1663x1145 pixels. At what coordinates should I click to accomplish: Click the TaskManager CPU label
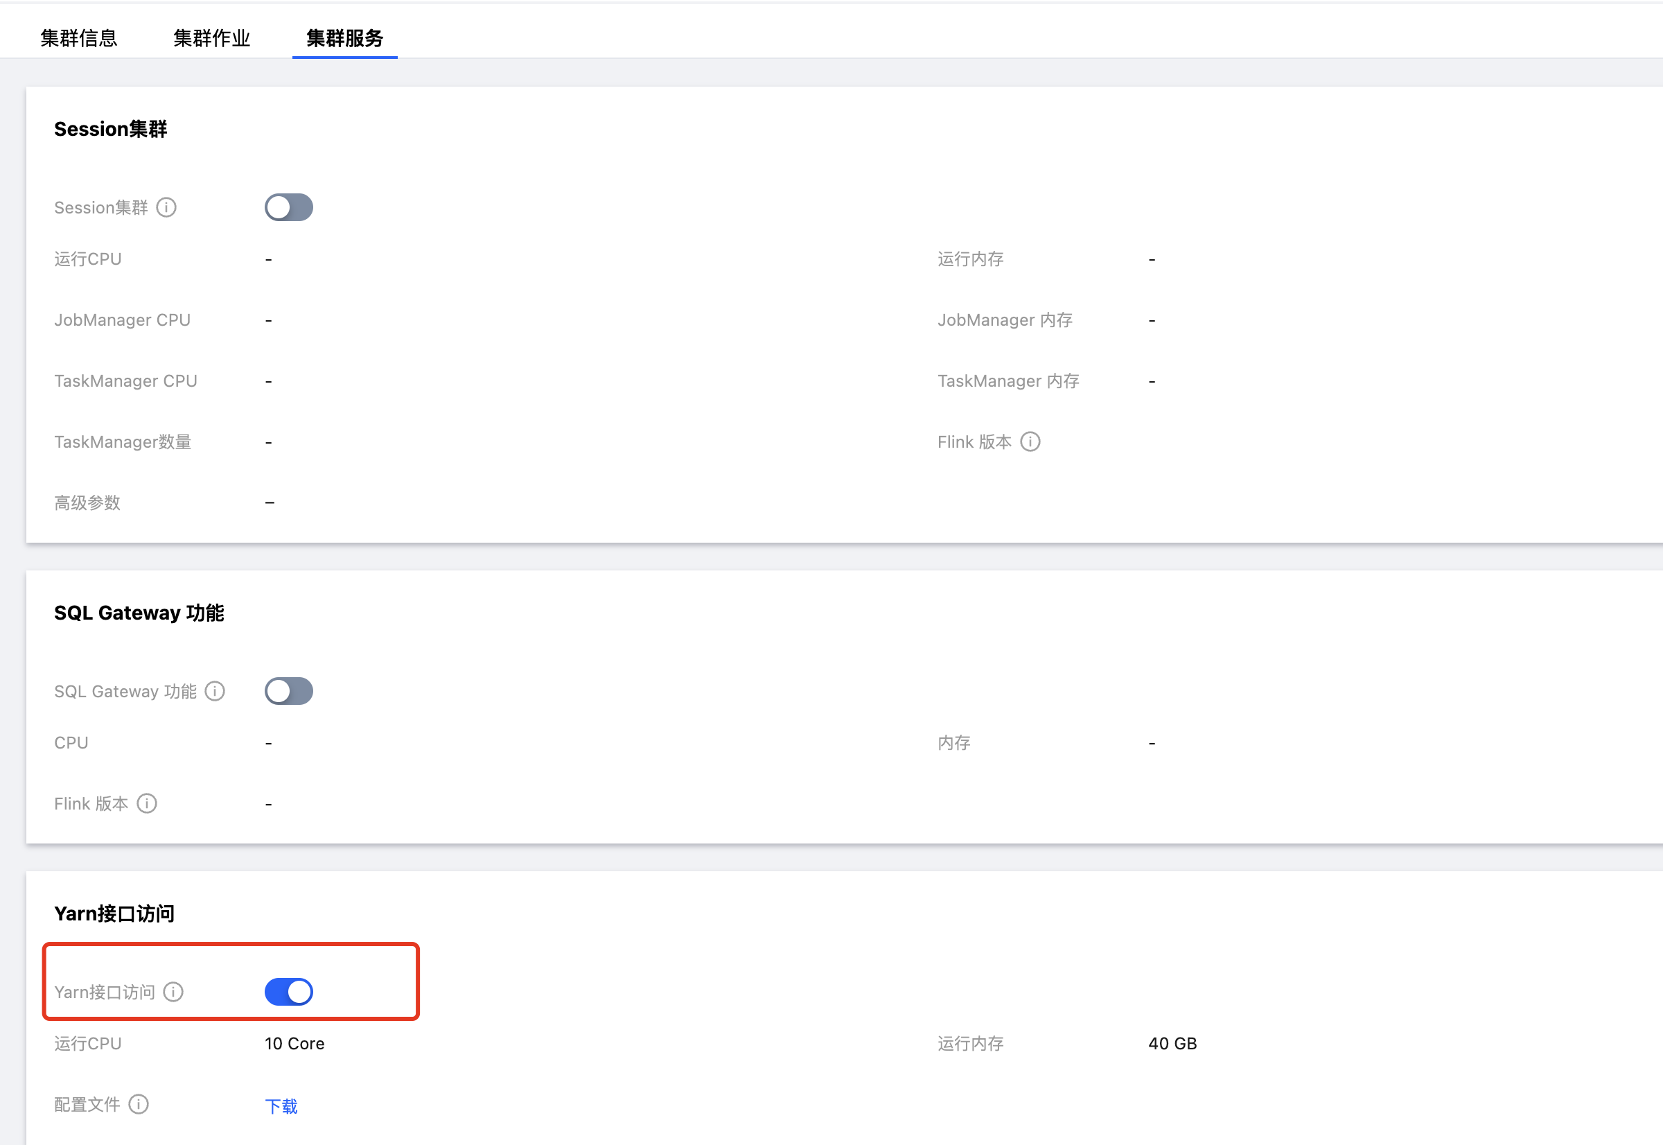125,381
